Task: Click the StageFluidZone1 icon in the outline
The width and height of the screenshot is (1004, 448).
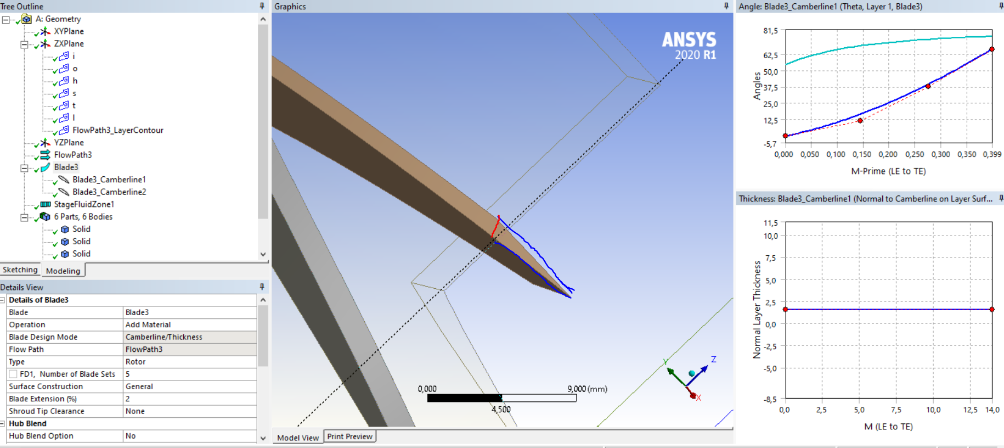Action: tap(45, 204)
